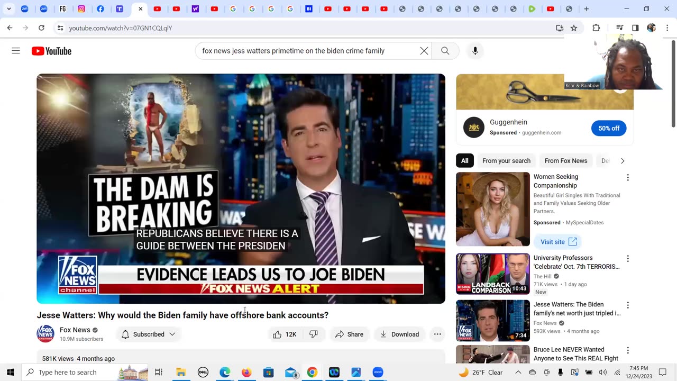Open Chrome media controls icon
677x381 pixels.
619,28
